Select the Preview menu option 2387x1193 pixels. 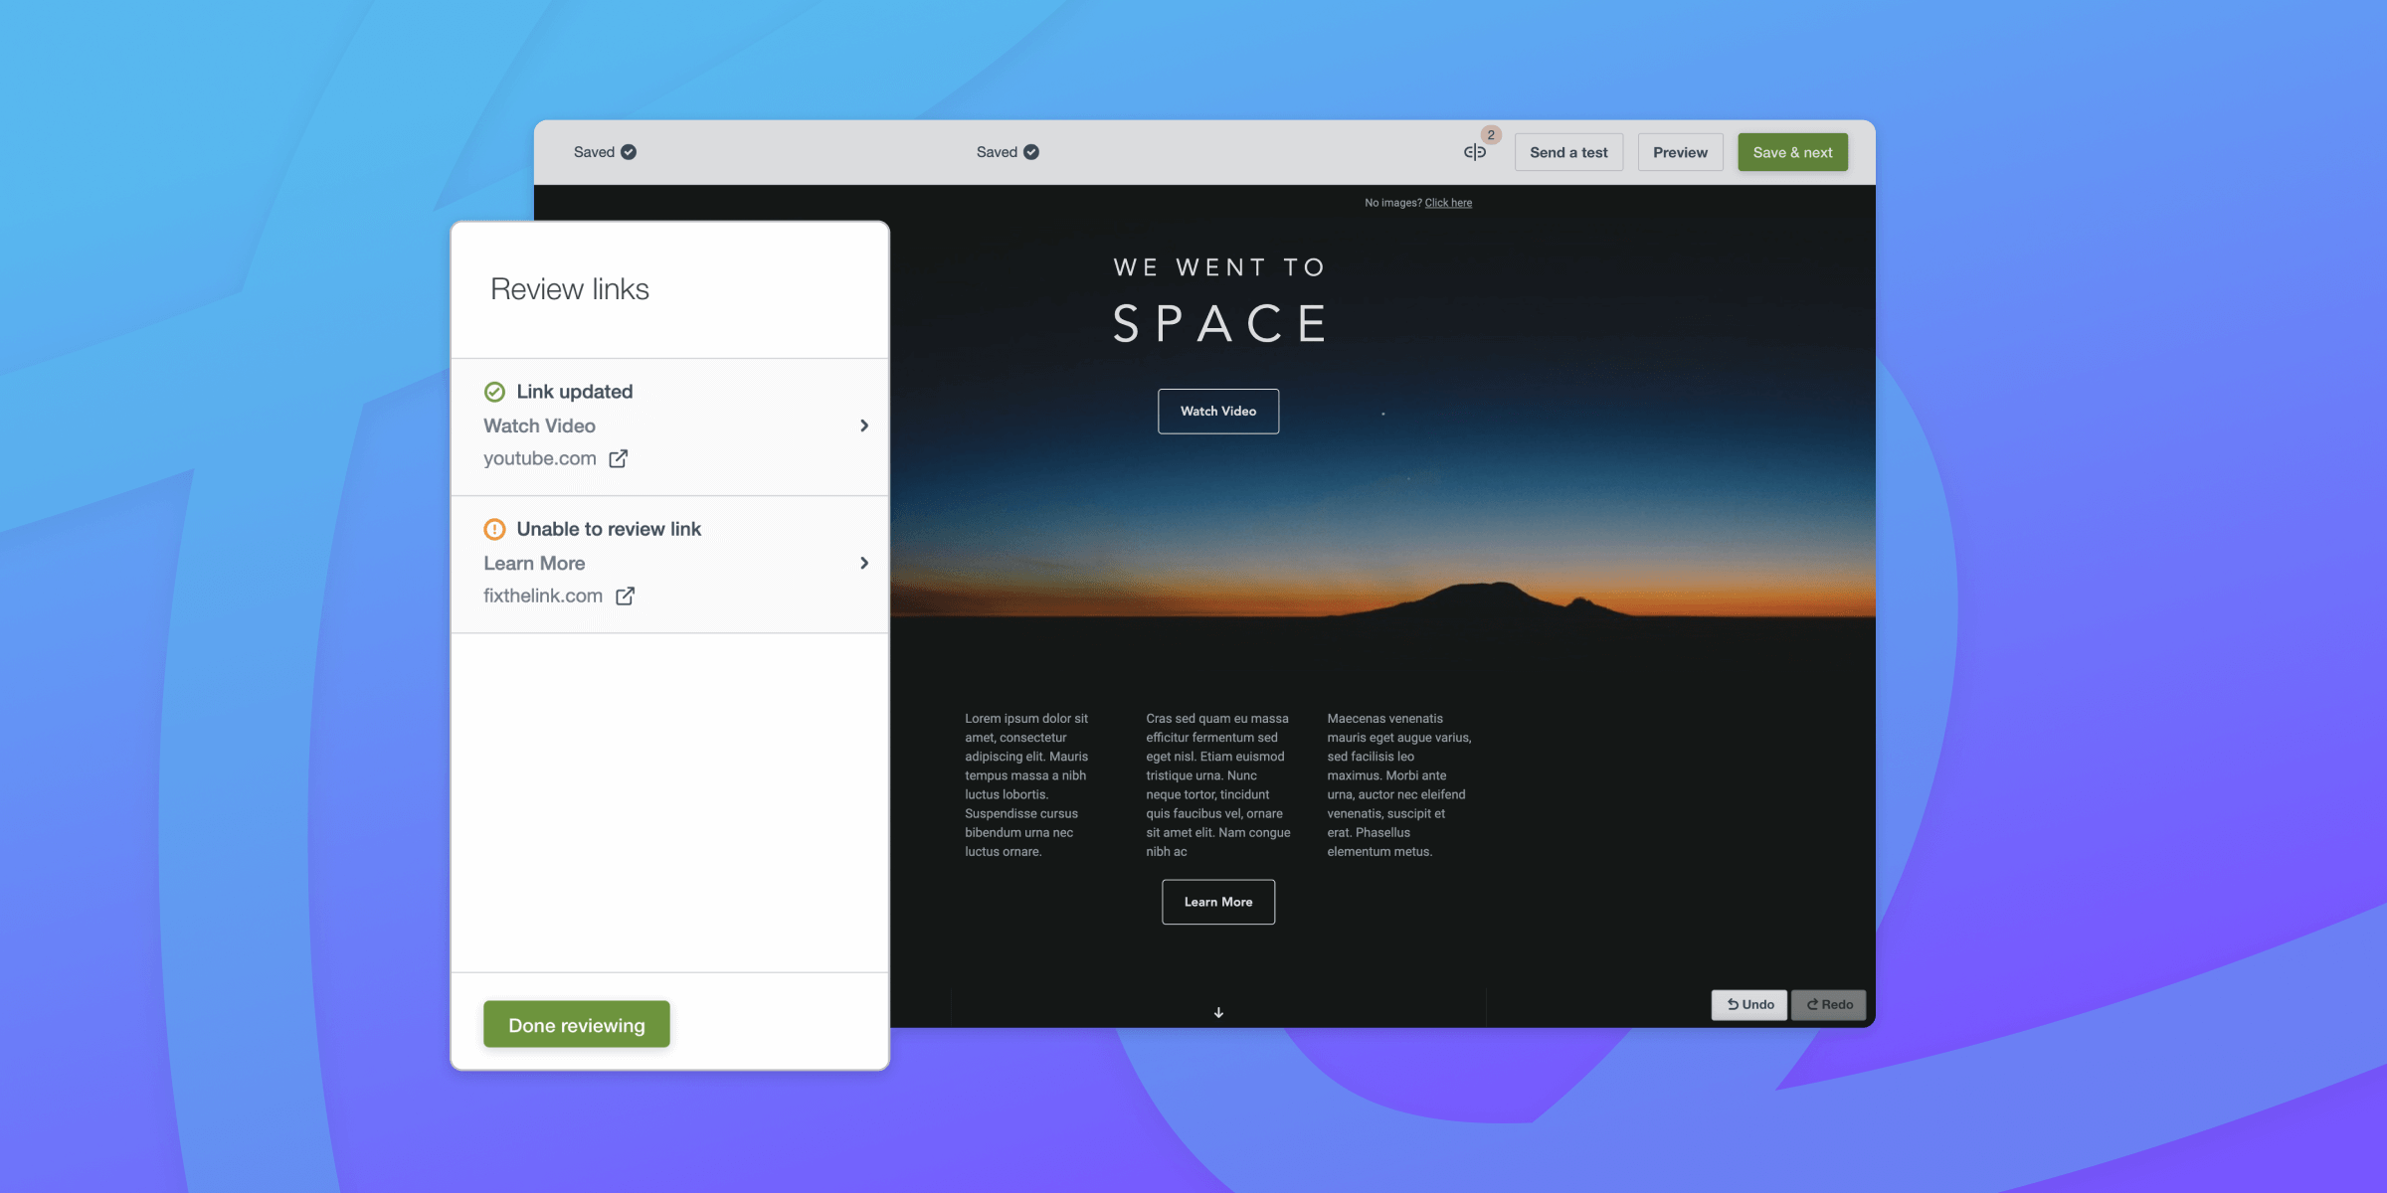pos(1681,151)
